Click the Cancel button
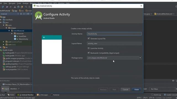This screenshot has height=99, width=177. point(125,89)
